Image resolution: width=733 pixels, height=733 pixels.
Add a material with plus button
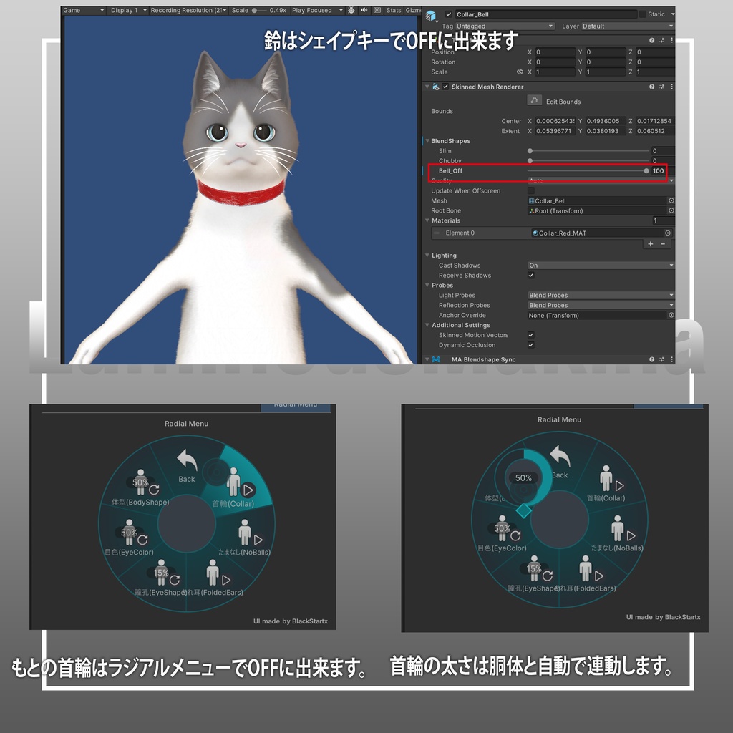(x=650, y=244)
